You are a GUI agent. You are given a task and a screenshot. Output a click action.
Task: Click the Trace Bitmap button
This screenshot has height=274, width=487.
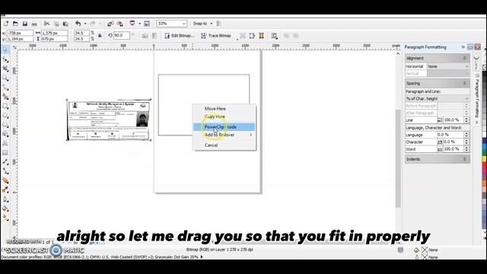point(216,36)
